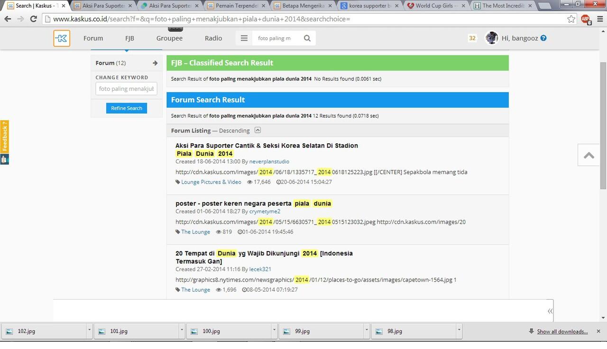Open dropdown arrow for 98.jpg download
The width and height of the screenshot is (607, 349).
point(459,331)
